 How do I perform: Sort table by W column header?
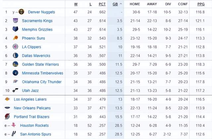click(x=76, y=4)
